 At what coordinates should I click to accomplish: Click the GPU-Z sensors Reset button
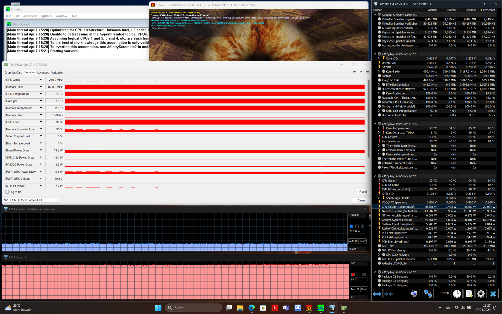363,192
